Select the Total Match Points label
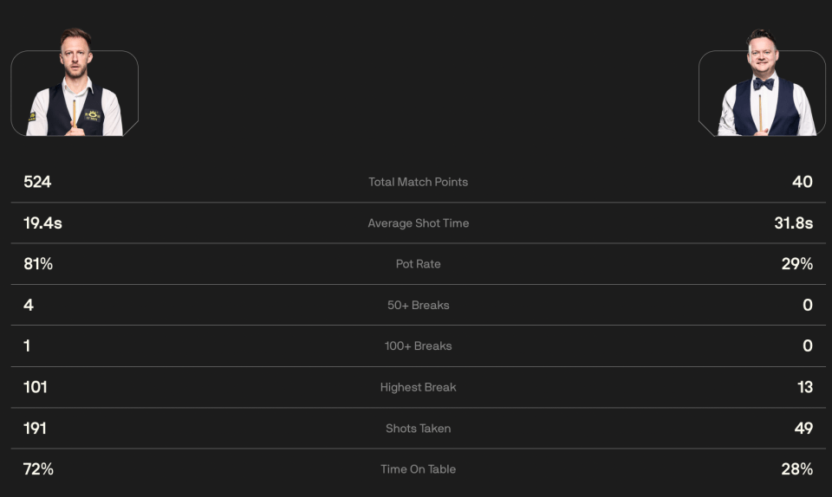Viewport: 832px width, 497px height. tap(418, 182)
